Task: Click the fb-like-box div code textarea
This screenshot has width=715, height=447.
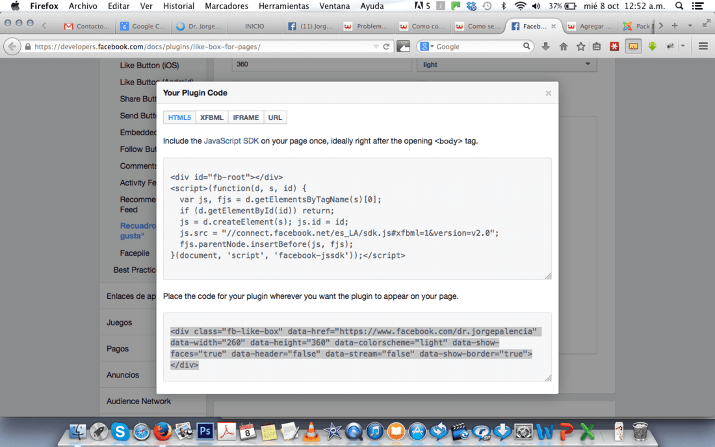Action: point(357,347)
